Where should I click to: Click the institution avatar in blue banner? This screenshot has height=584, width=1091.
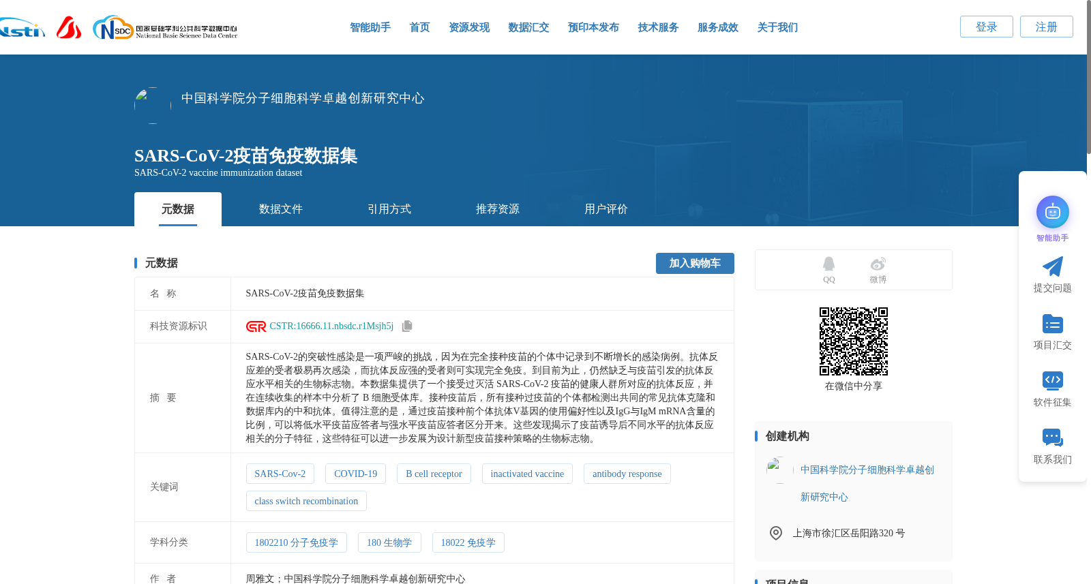coord(153,106)
